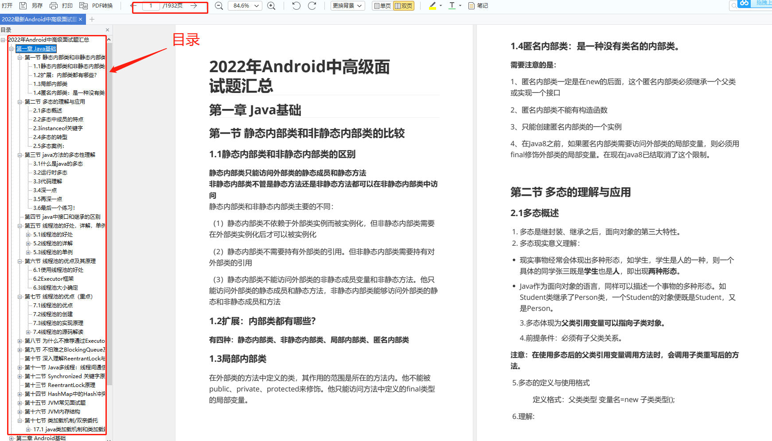
Task: Open 1.2扩展：内部类都有哪些? outline entry
Action: point(65,75)
